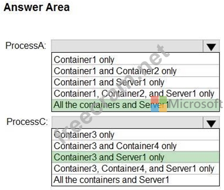Screen dimensions: 224x190
Task: Select 'Container1 only' for ProcessA
Action: (136, 60)
